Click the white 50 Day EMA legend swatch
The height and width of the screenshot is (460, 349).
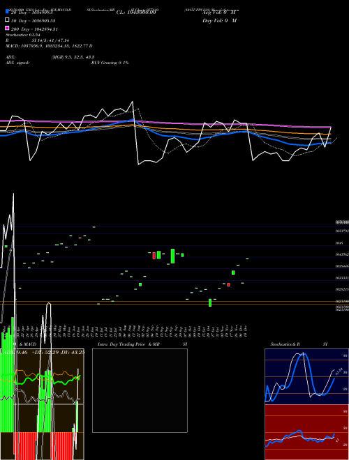7,20
